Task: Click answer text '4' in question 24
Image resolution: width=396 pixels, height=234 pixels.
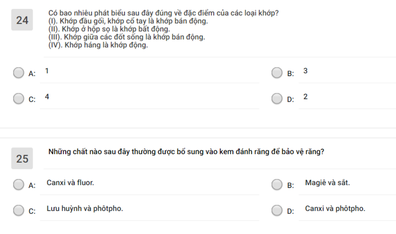Action: pos(47,97)
